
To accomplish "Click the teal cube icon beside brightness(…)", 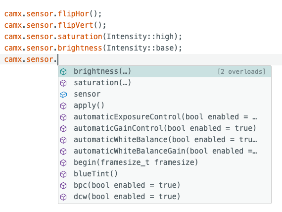I will pos(63,72).
